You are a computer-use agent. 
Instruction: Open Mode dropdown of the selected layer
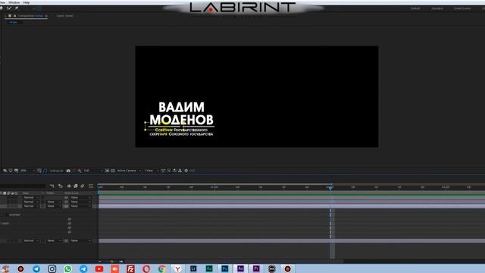(x=31, y=206)
